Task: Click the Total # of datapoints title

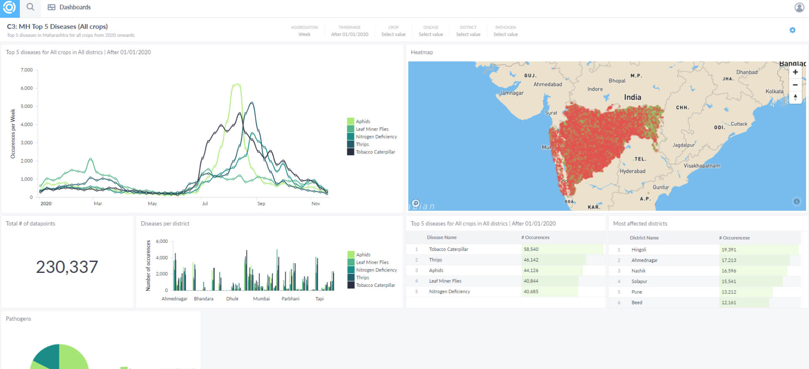Action: (30, 224)
